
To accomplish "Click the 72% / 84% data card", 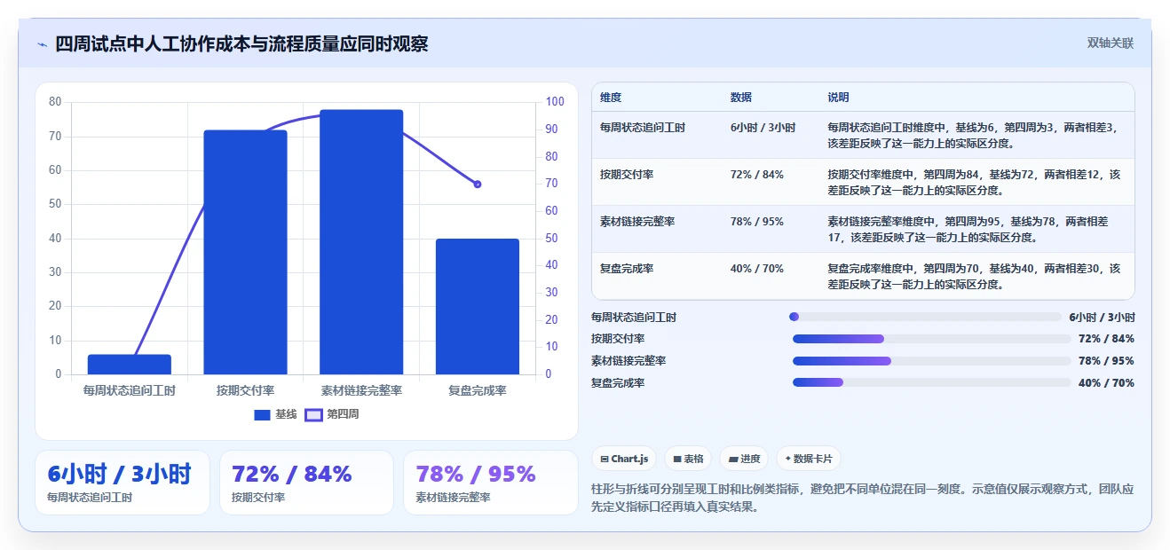I will click(306, 483).
